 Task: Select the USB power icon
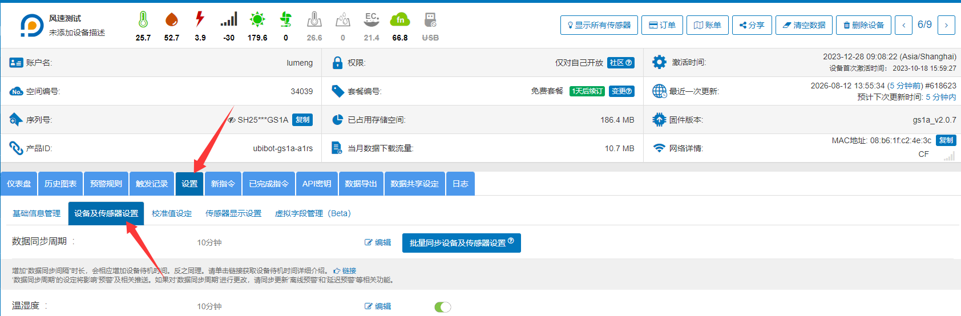(x=430, y=20)
